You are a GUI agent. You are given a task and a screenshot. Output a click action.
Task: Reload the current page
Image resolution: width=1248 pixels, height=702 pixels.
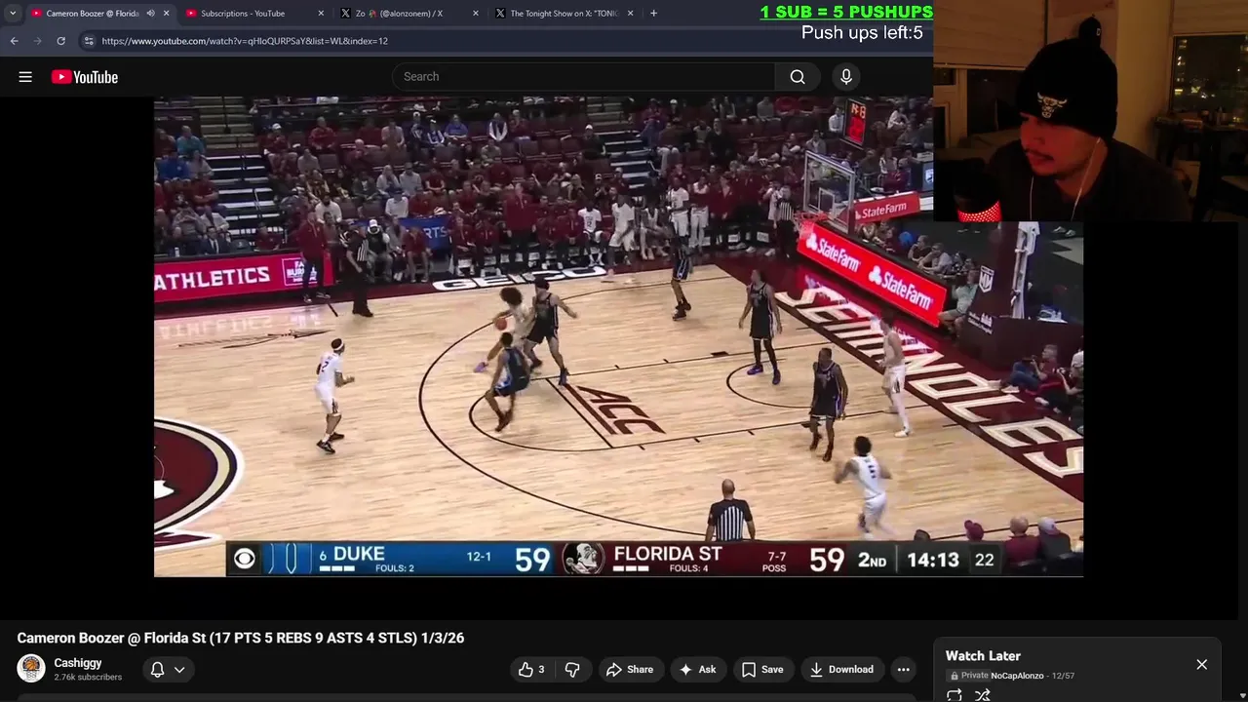point(60,41)
